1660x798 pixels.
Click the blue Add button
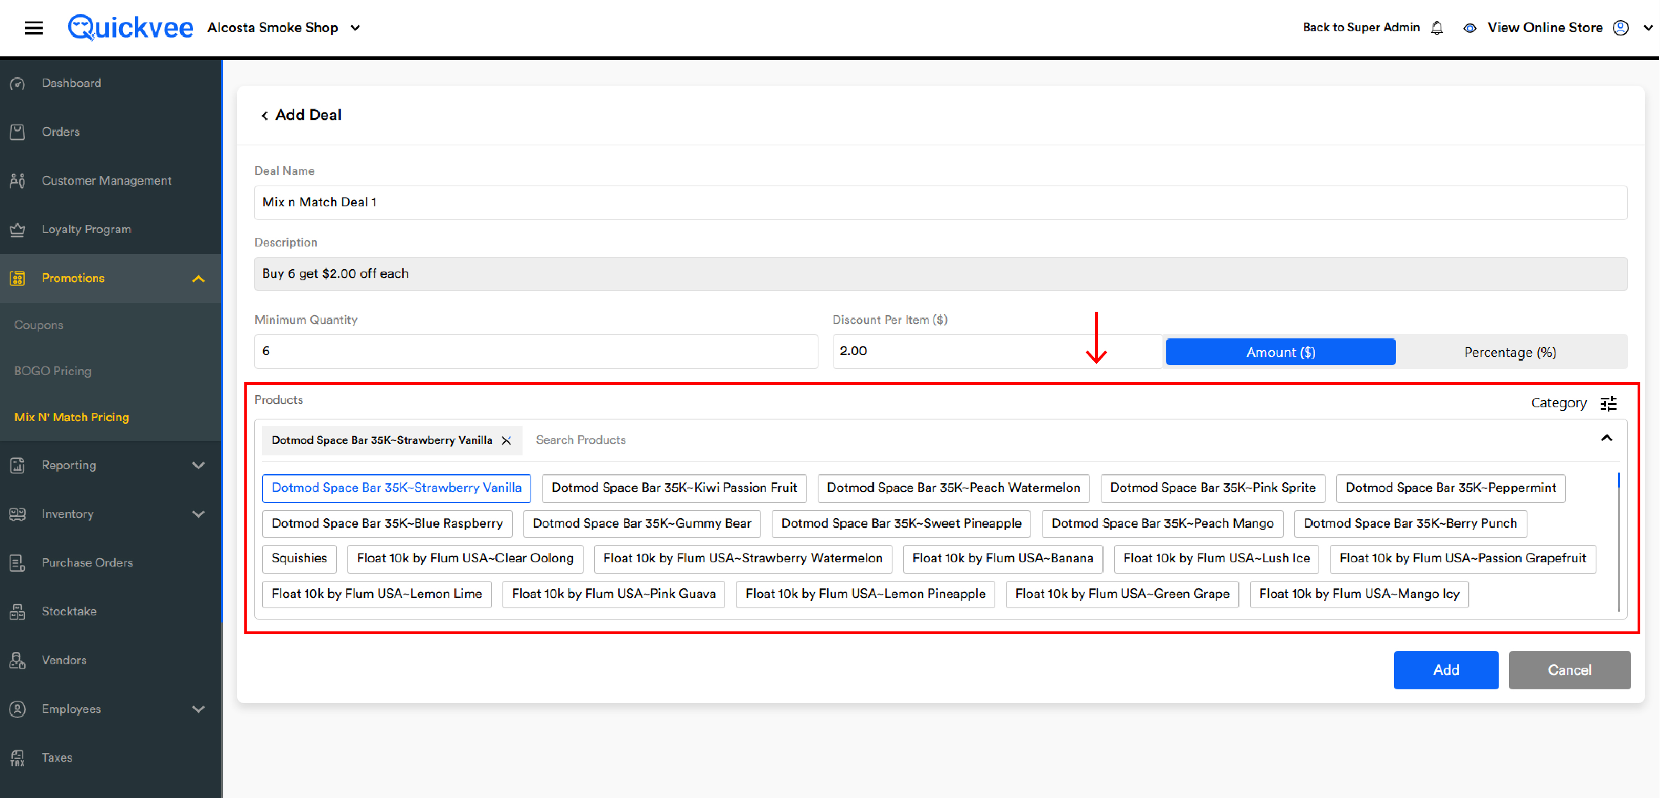point(1446,670)
